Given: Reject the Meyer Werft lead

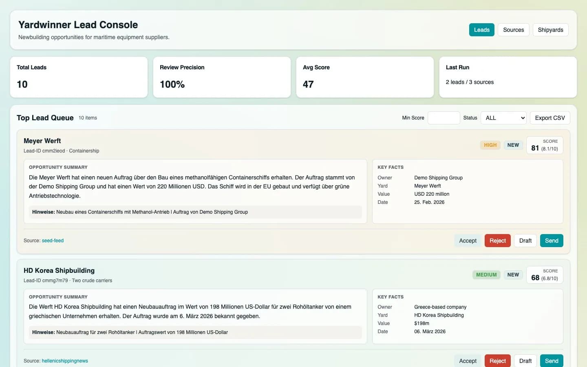Looking at the screenshot, I should [x=497, y=240].
